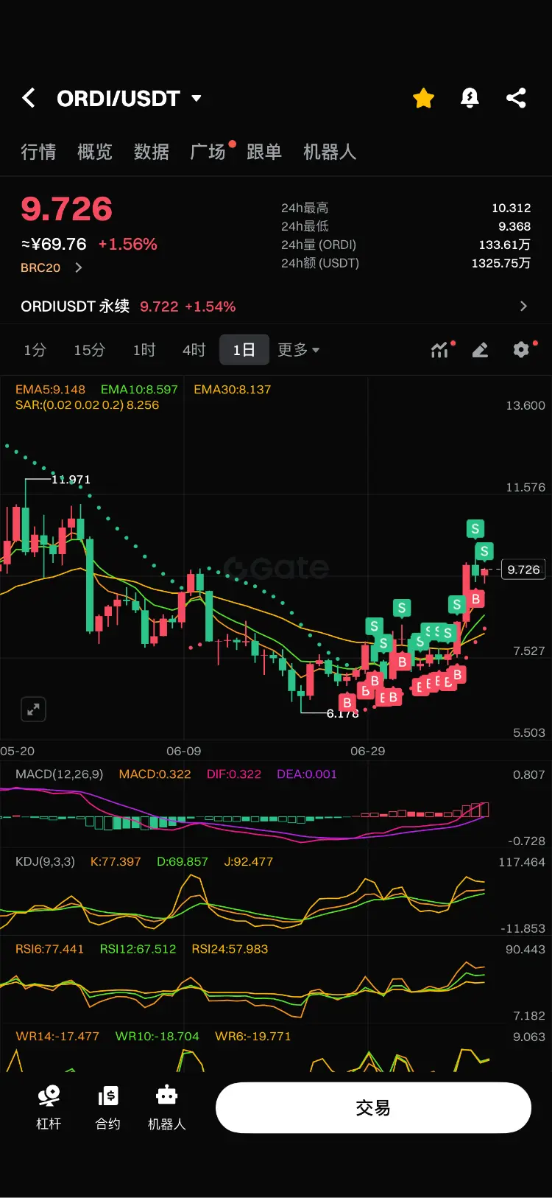Expand the chart to fullscreen
Viewport: 552px width, 1198px height.
click(33, 710)
